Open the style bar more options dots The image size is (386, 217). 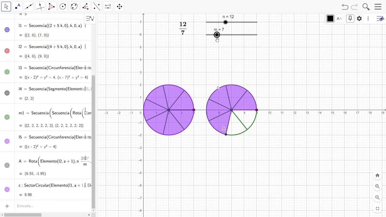tap(368, 19)
